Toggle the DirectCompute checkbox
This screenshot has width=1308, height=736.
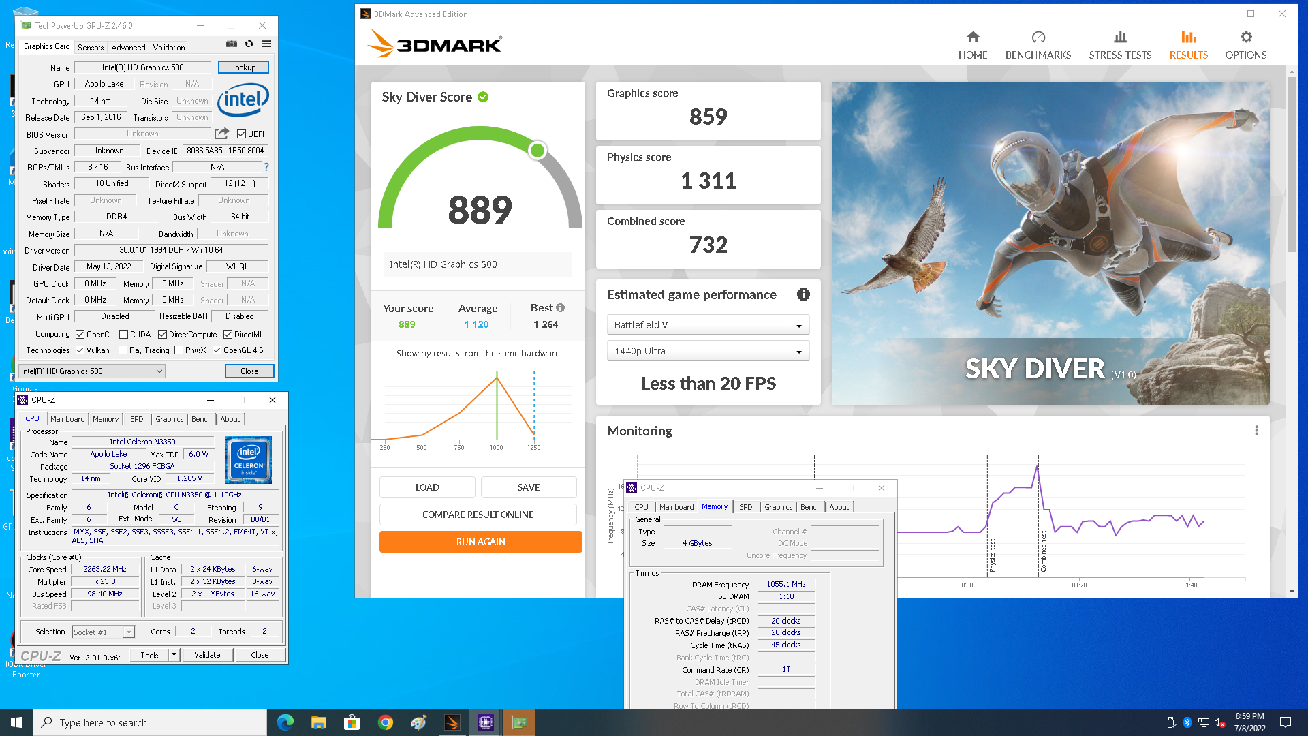(162, 335)
